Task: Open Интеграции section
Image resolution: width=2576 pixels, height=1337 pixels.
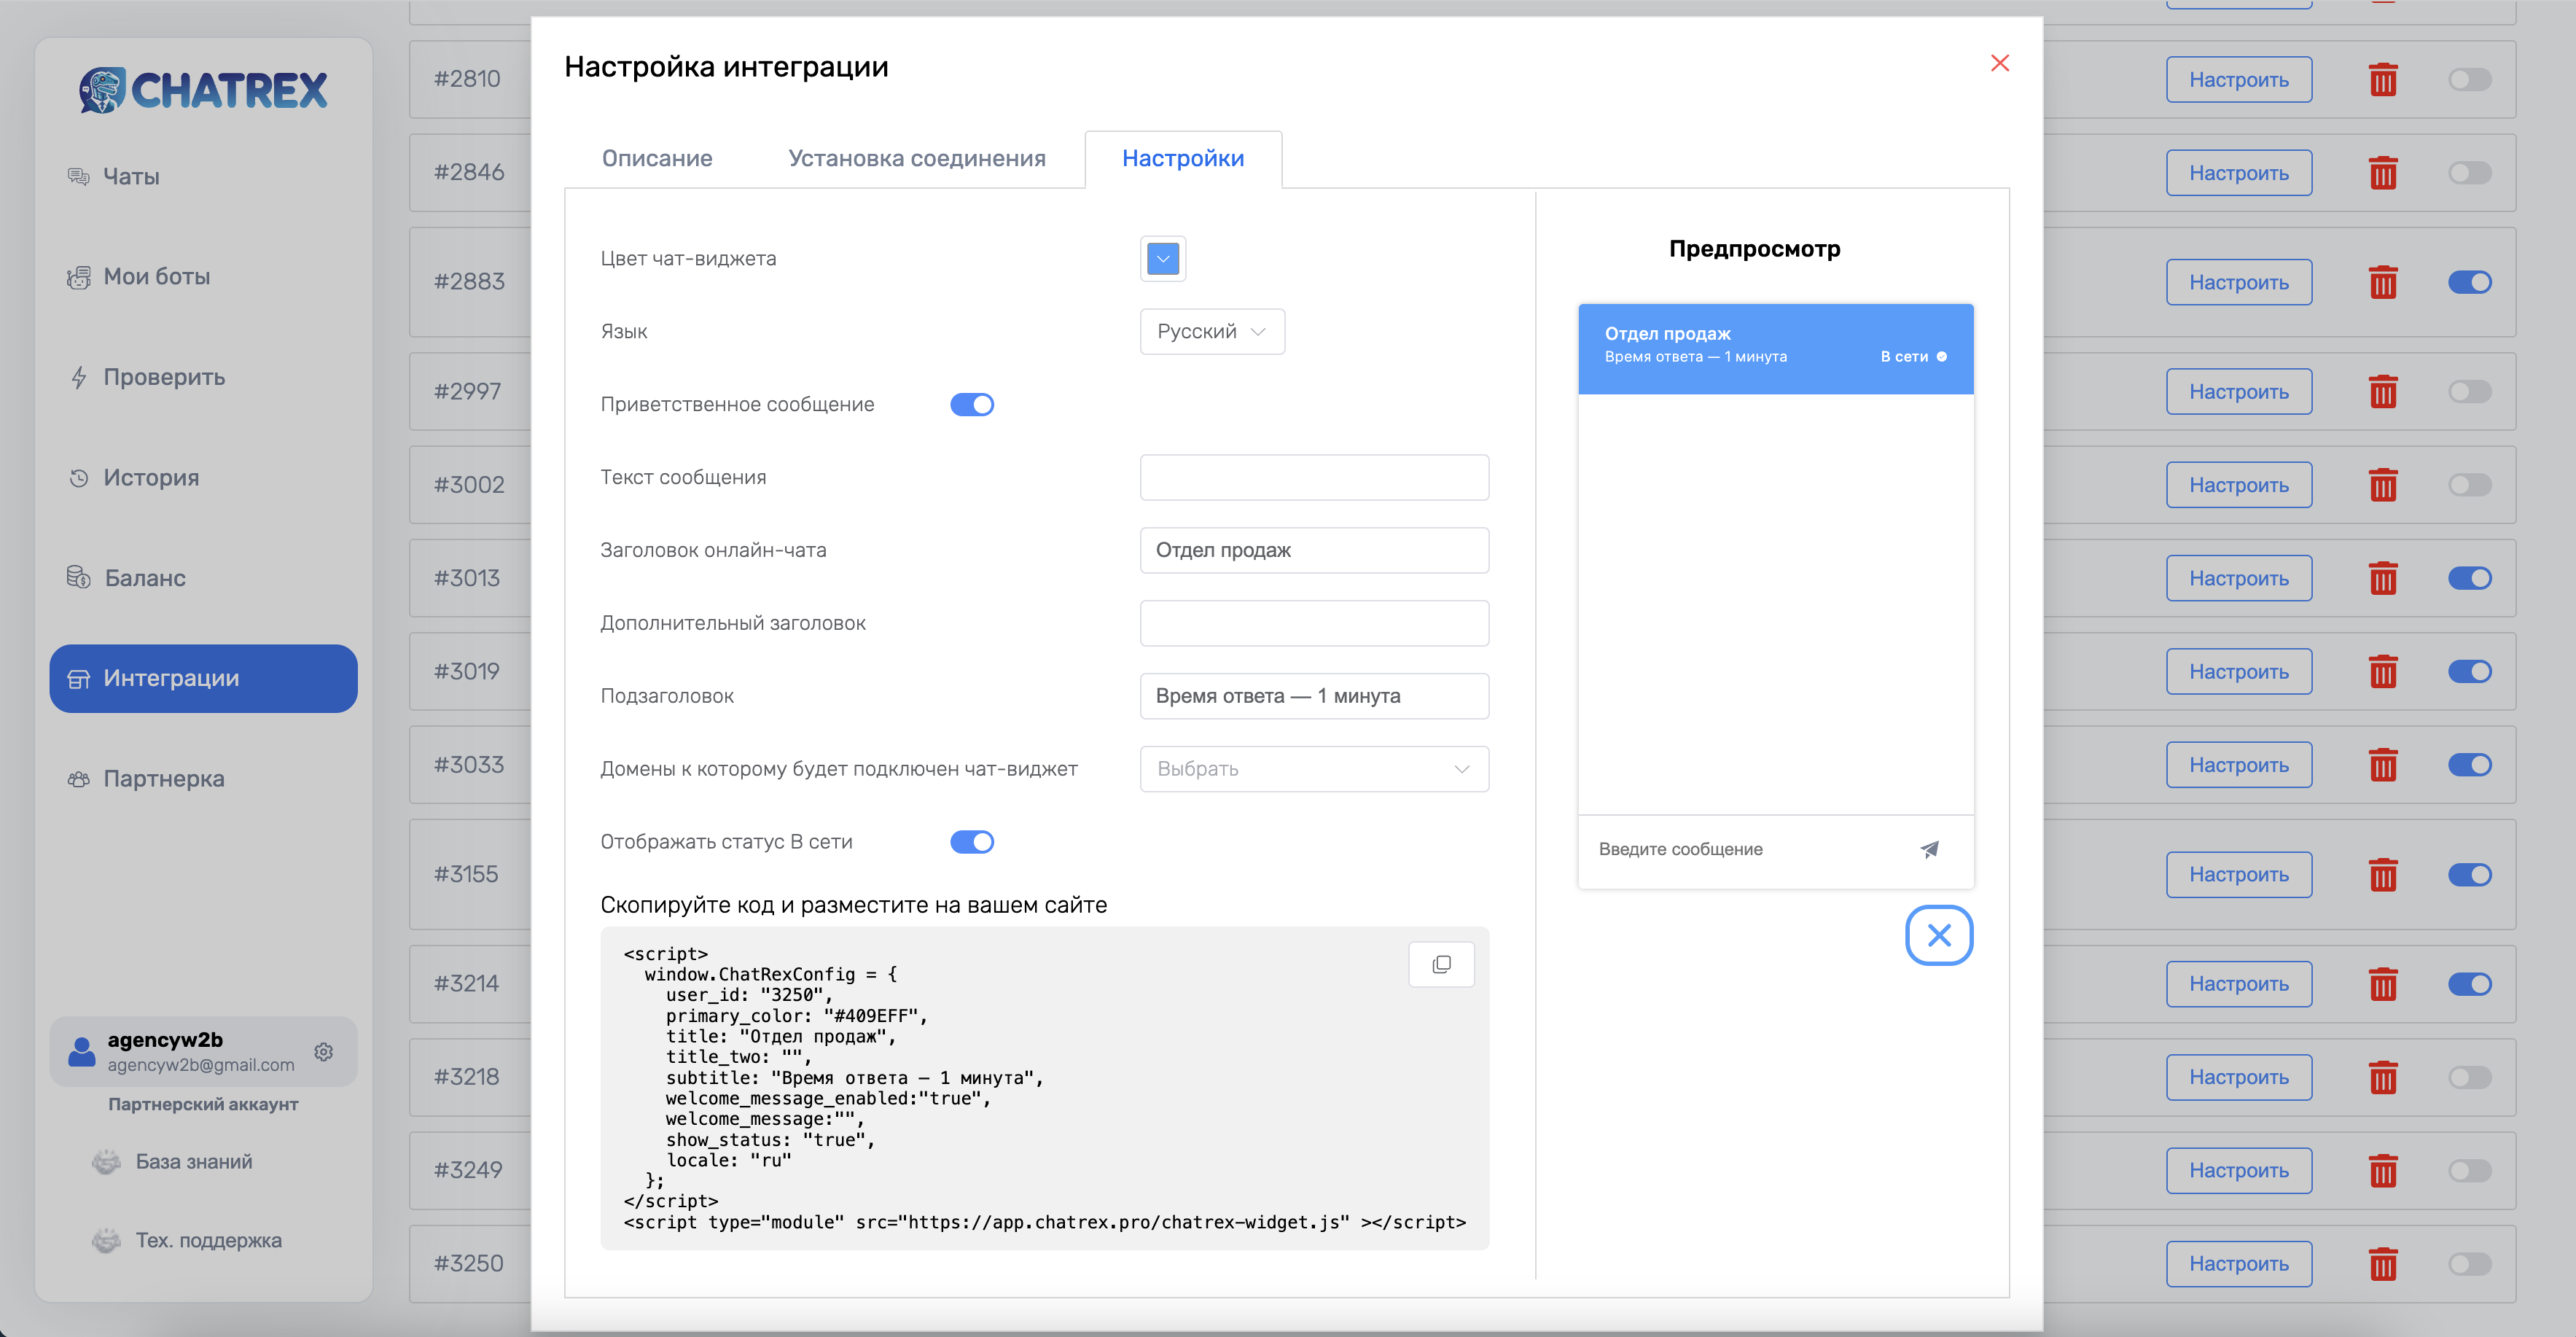Action: coord(203,678)
